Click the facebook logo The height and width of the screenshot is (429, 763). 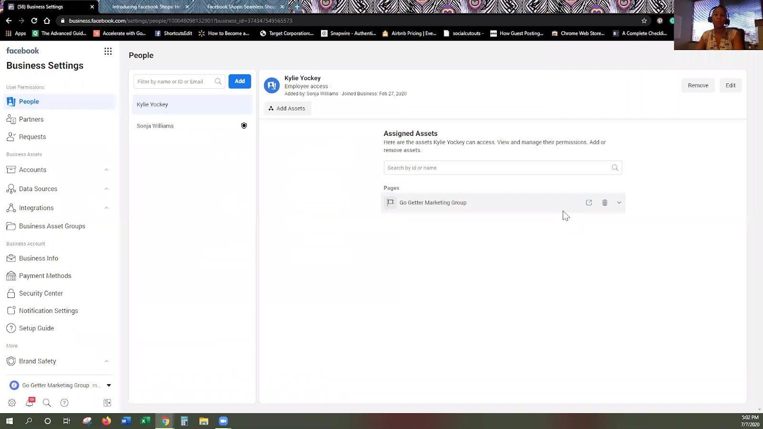click(x=22, y=51)
